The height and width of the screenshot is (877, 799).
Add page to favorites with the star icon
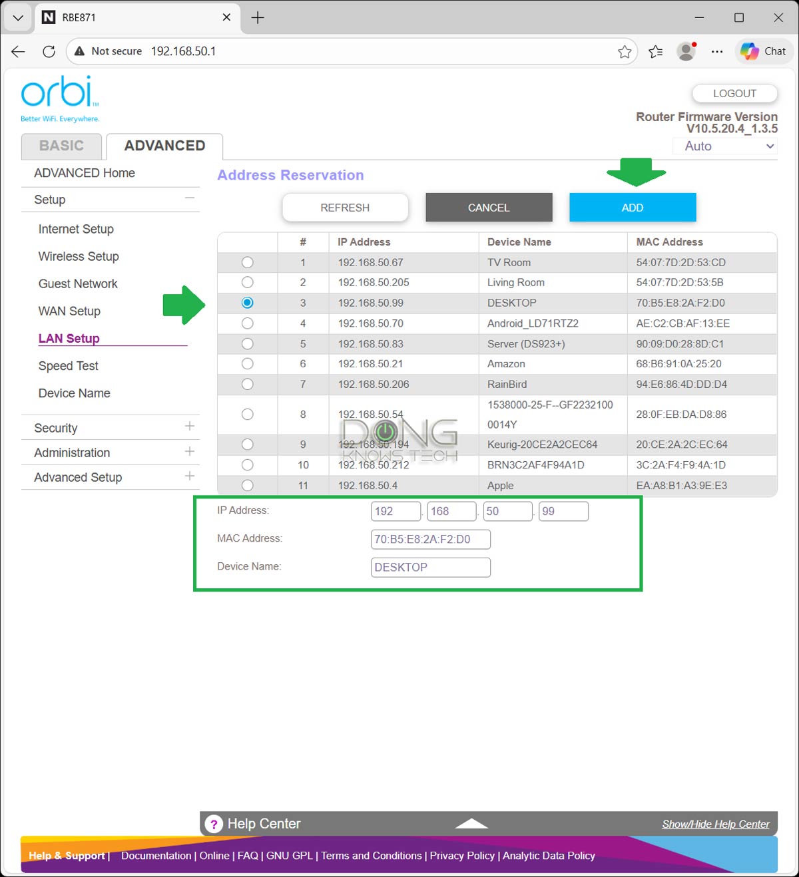point(624,51)
